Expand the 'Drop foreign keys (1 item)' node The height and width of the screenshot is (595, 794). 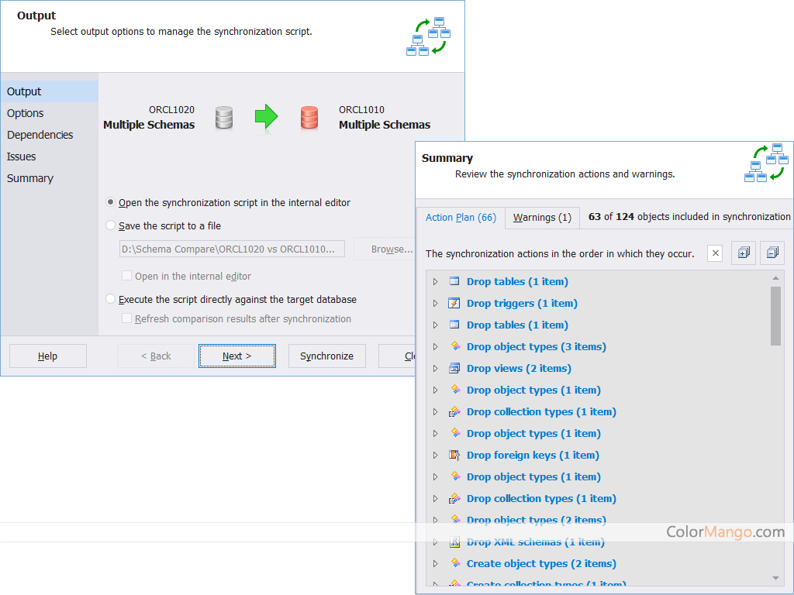coord(435,455)
